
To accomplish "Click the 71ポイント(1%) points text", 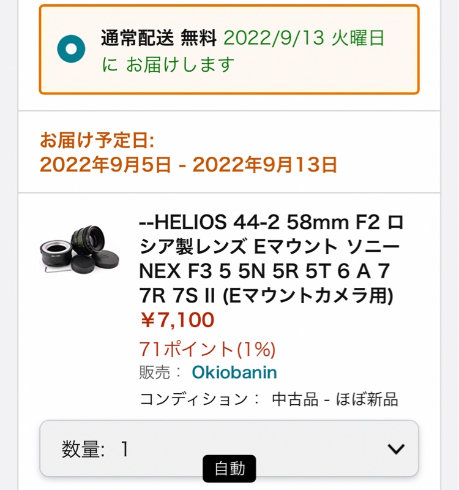I will tap(207, 349).
